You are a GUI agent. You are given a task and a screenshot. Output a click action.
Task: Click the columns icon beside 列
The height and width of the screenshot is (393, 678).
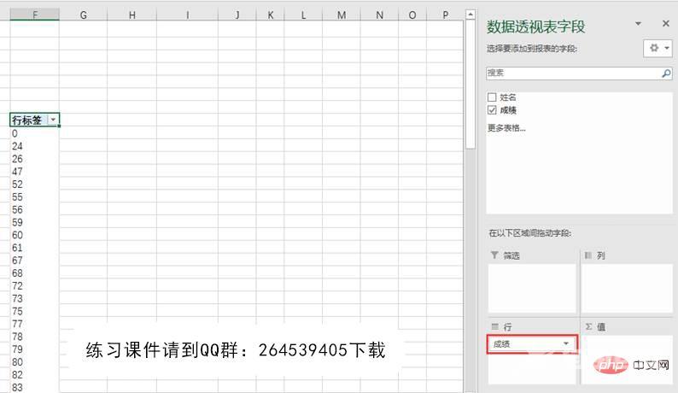pyautogui.click(x=587, y=255)
